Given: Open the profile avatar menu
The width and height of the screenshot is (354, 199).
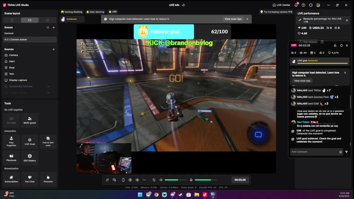Looking at the screenshot, I should pos(318,5).
